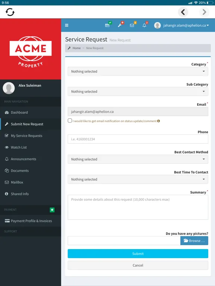Click the info icon beside email notification
This screenshot has width=215, height=286.
click(159, 121)
